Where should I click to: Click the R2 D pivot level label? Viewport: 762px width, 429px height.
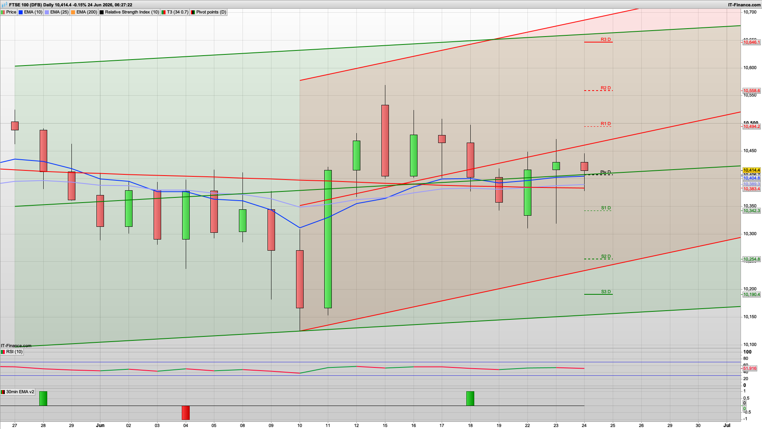pyautogui.click(x=606, y=88)
